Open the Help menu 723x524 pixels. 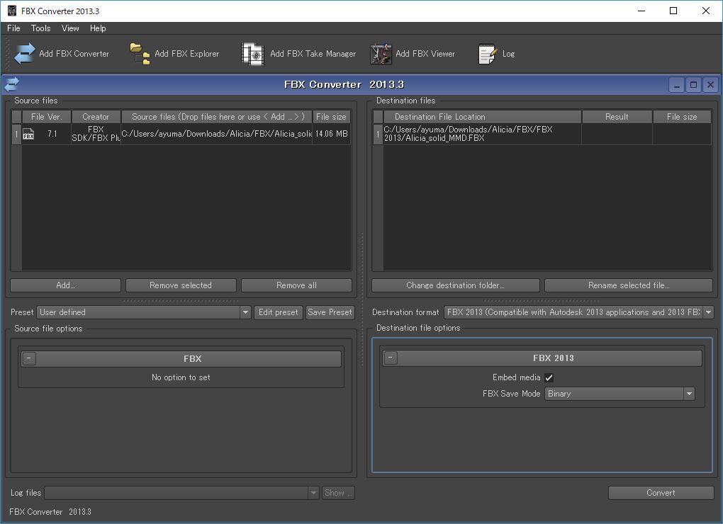tap(98, 28)
